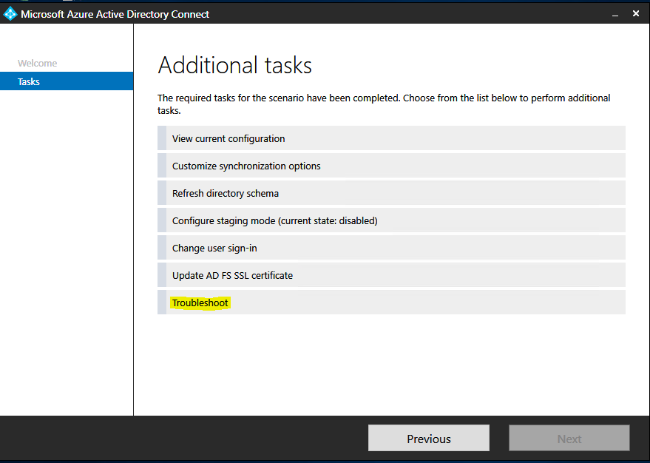Click accent bar left of View current configuration
650x463 pixels.
click(x=162, y=138)
